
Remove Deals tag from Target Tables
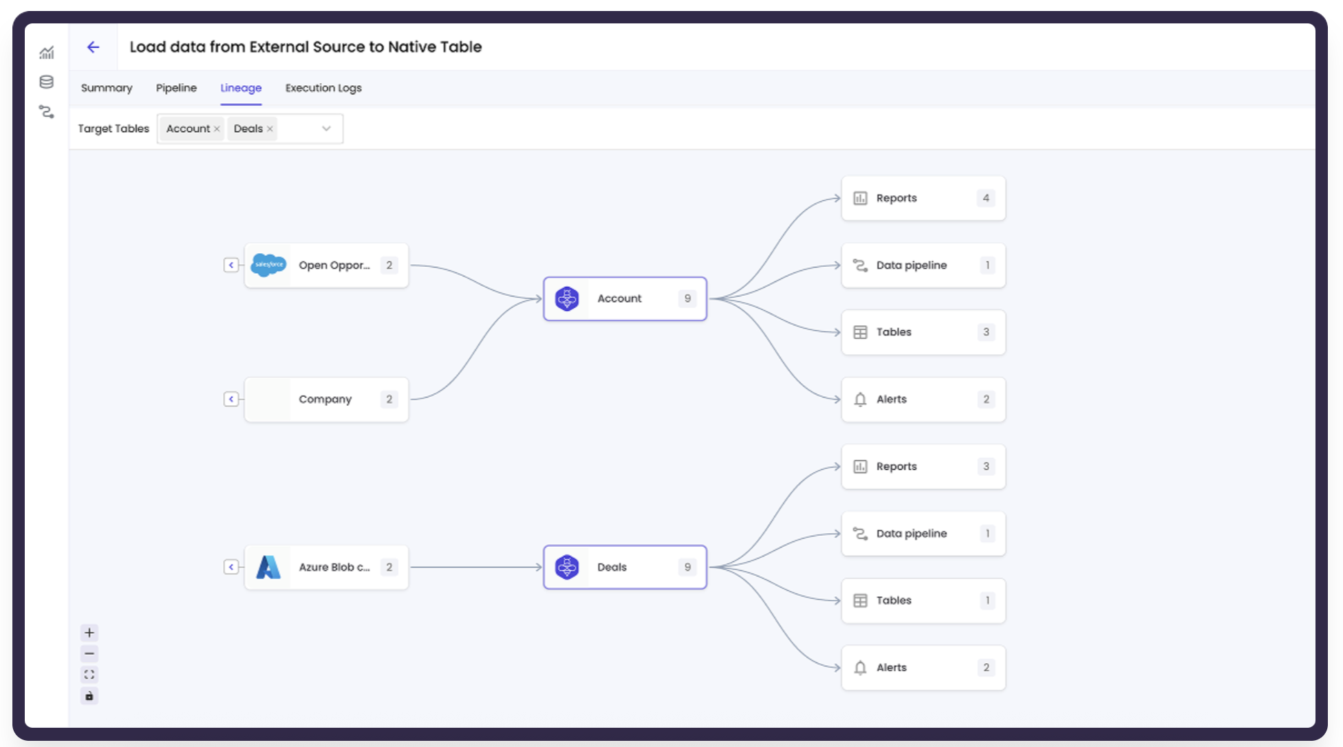tap(270, 129)
